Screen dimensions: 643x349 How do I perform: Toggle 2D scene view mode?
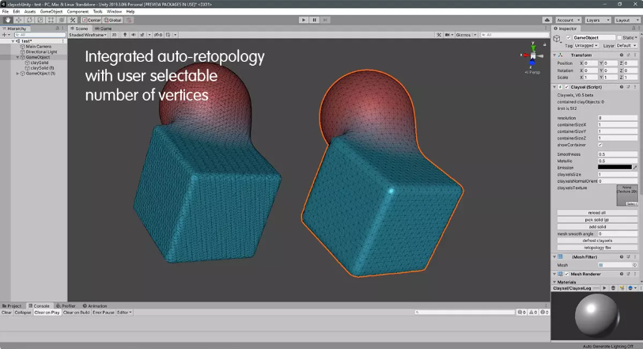pyautogui.click(x=114, y=35)
